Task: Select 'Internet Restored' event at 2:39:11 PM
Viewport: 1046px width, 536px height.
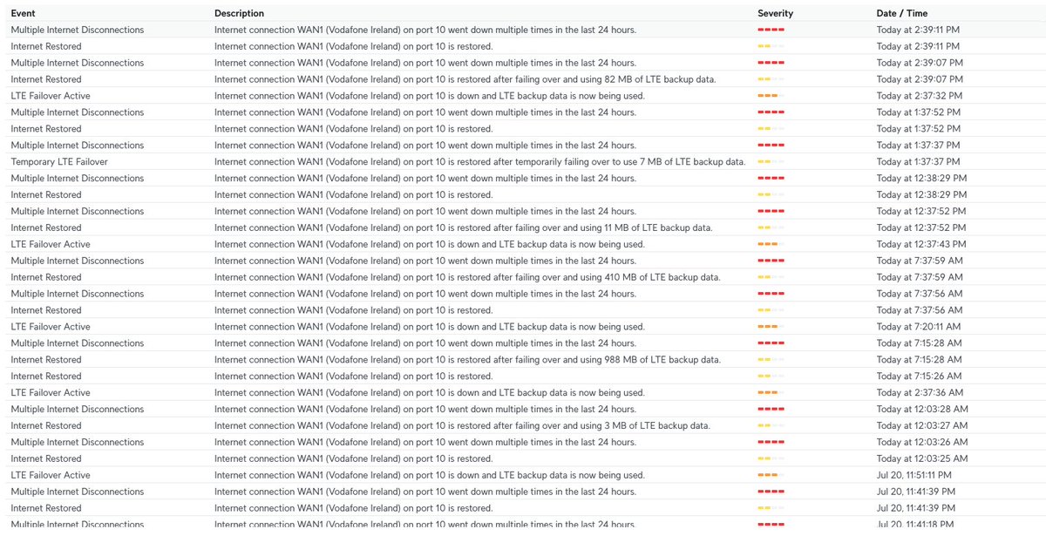Action: pyautogui.click(x=46, y=46)
